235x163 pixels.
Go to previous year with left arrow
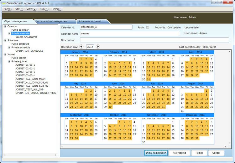click(x=81, y=47)
